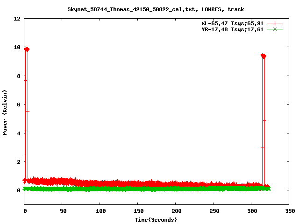Click y-axis tick label 12
Viewport: 299px width, 224px height.
[x=17, y=19]
